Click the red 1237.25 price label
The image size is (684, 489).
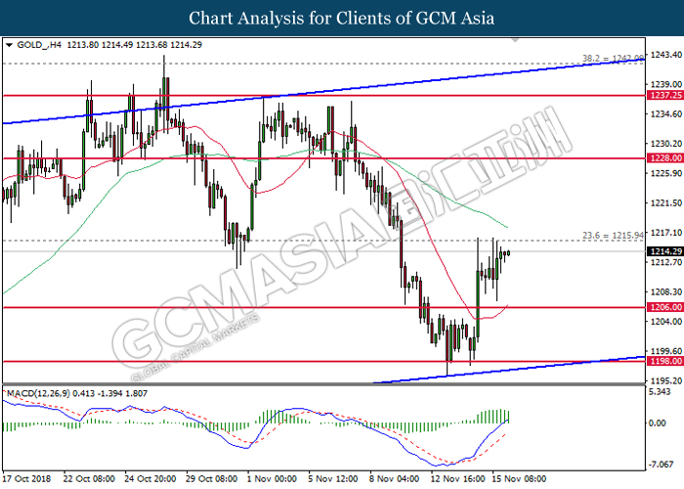coord(665,95)
